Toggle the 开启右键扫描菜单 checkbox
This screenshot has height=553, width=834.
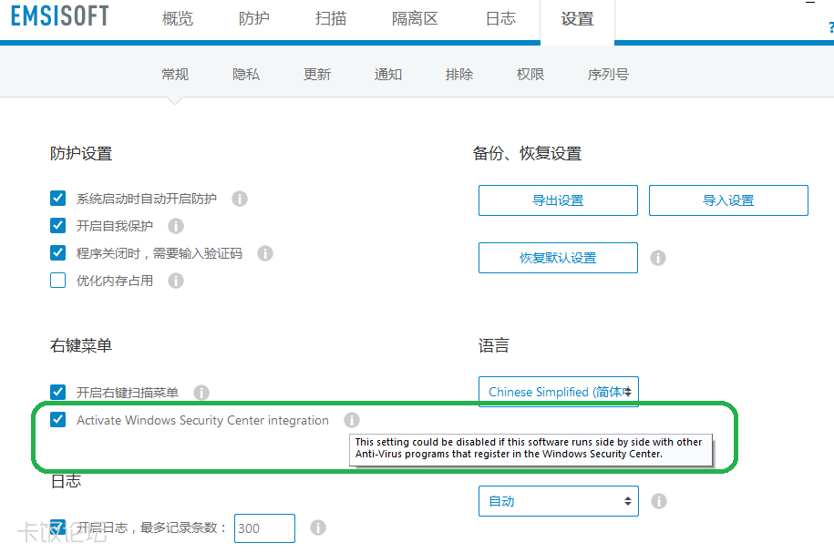tap(58, 393)
